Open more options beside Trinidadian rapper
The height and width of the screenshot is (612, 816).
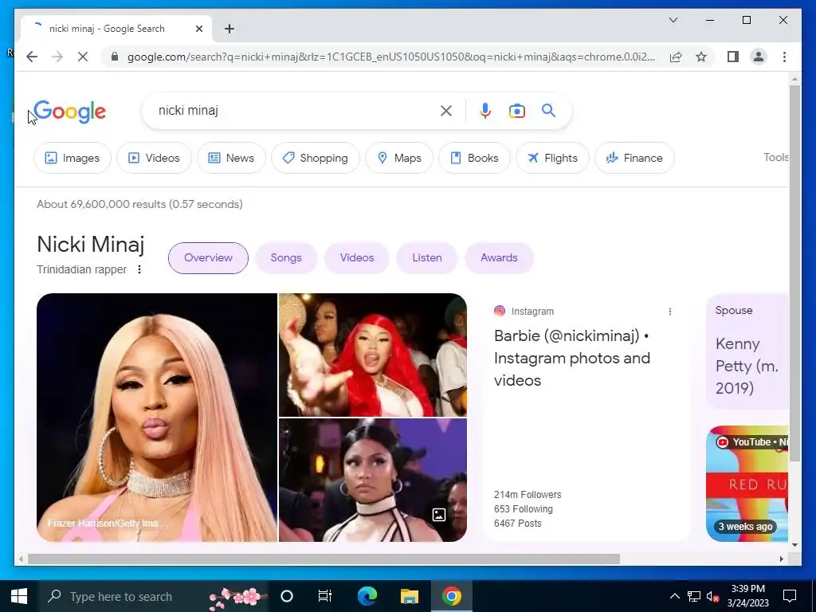[139, 269]
